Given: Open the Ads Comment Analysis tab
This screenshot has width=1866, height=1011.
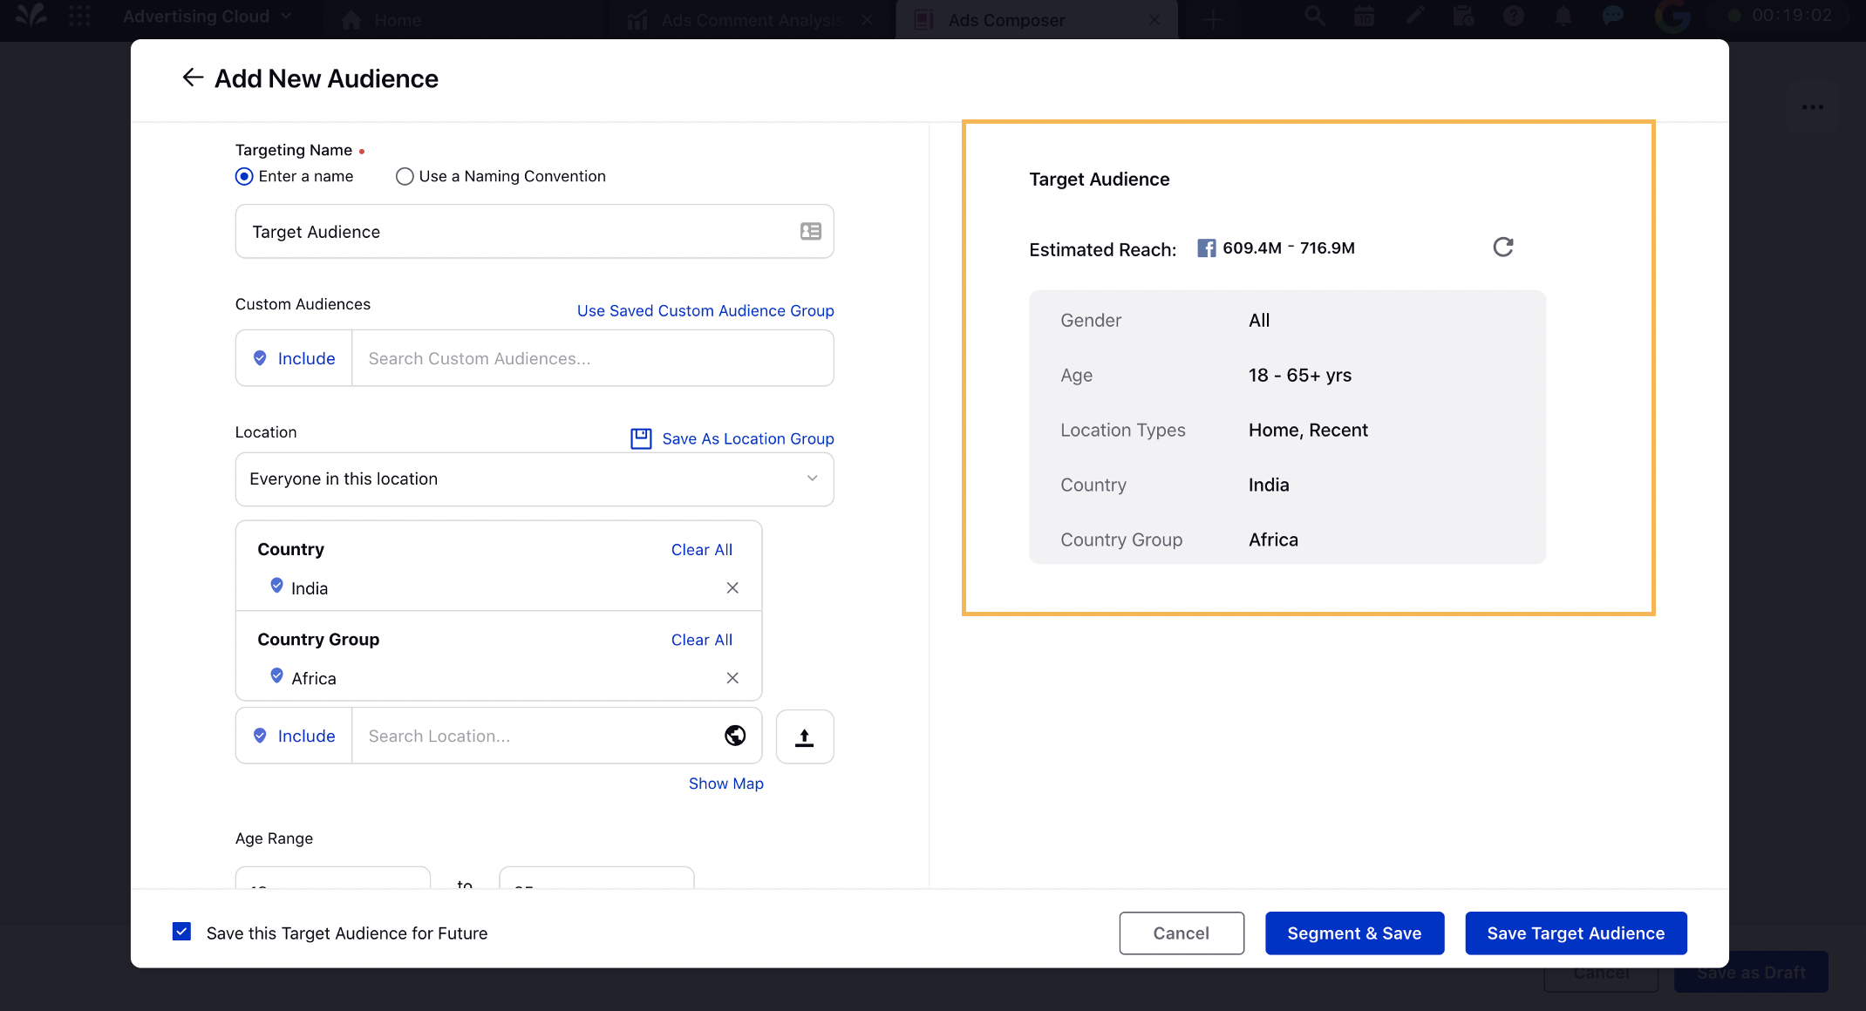Looking at the screenshot, I should coord(744,20).
